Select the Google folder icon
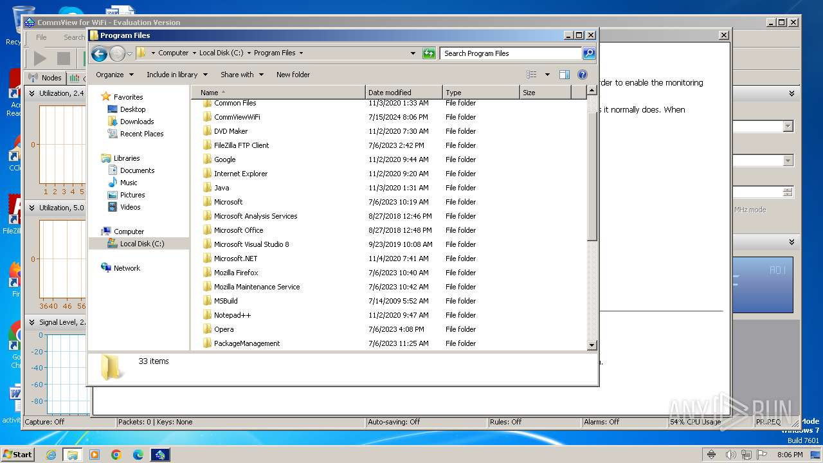 [x=207, y=159]
